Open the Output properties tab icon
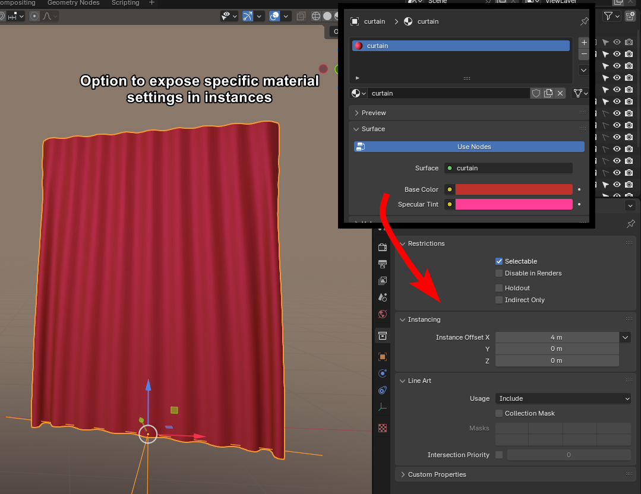The height and width of the screenshot is (494, 641). 383,264
